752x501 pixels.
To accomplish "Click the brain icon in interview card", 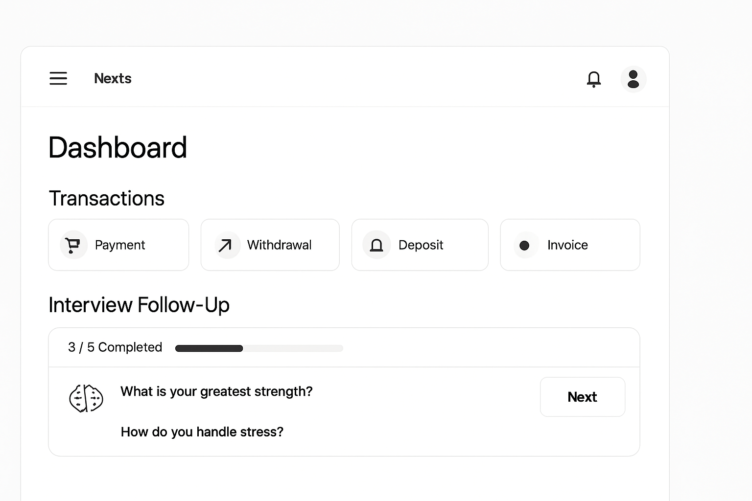I will [x=86, y=398].
